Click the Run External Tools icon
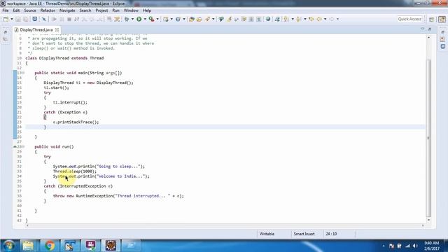Image resolution: width=448 pixels, height=252 pixels. coord(151,19)
